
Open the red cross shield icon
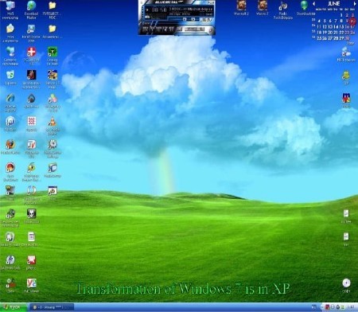(31, 52)
